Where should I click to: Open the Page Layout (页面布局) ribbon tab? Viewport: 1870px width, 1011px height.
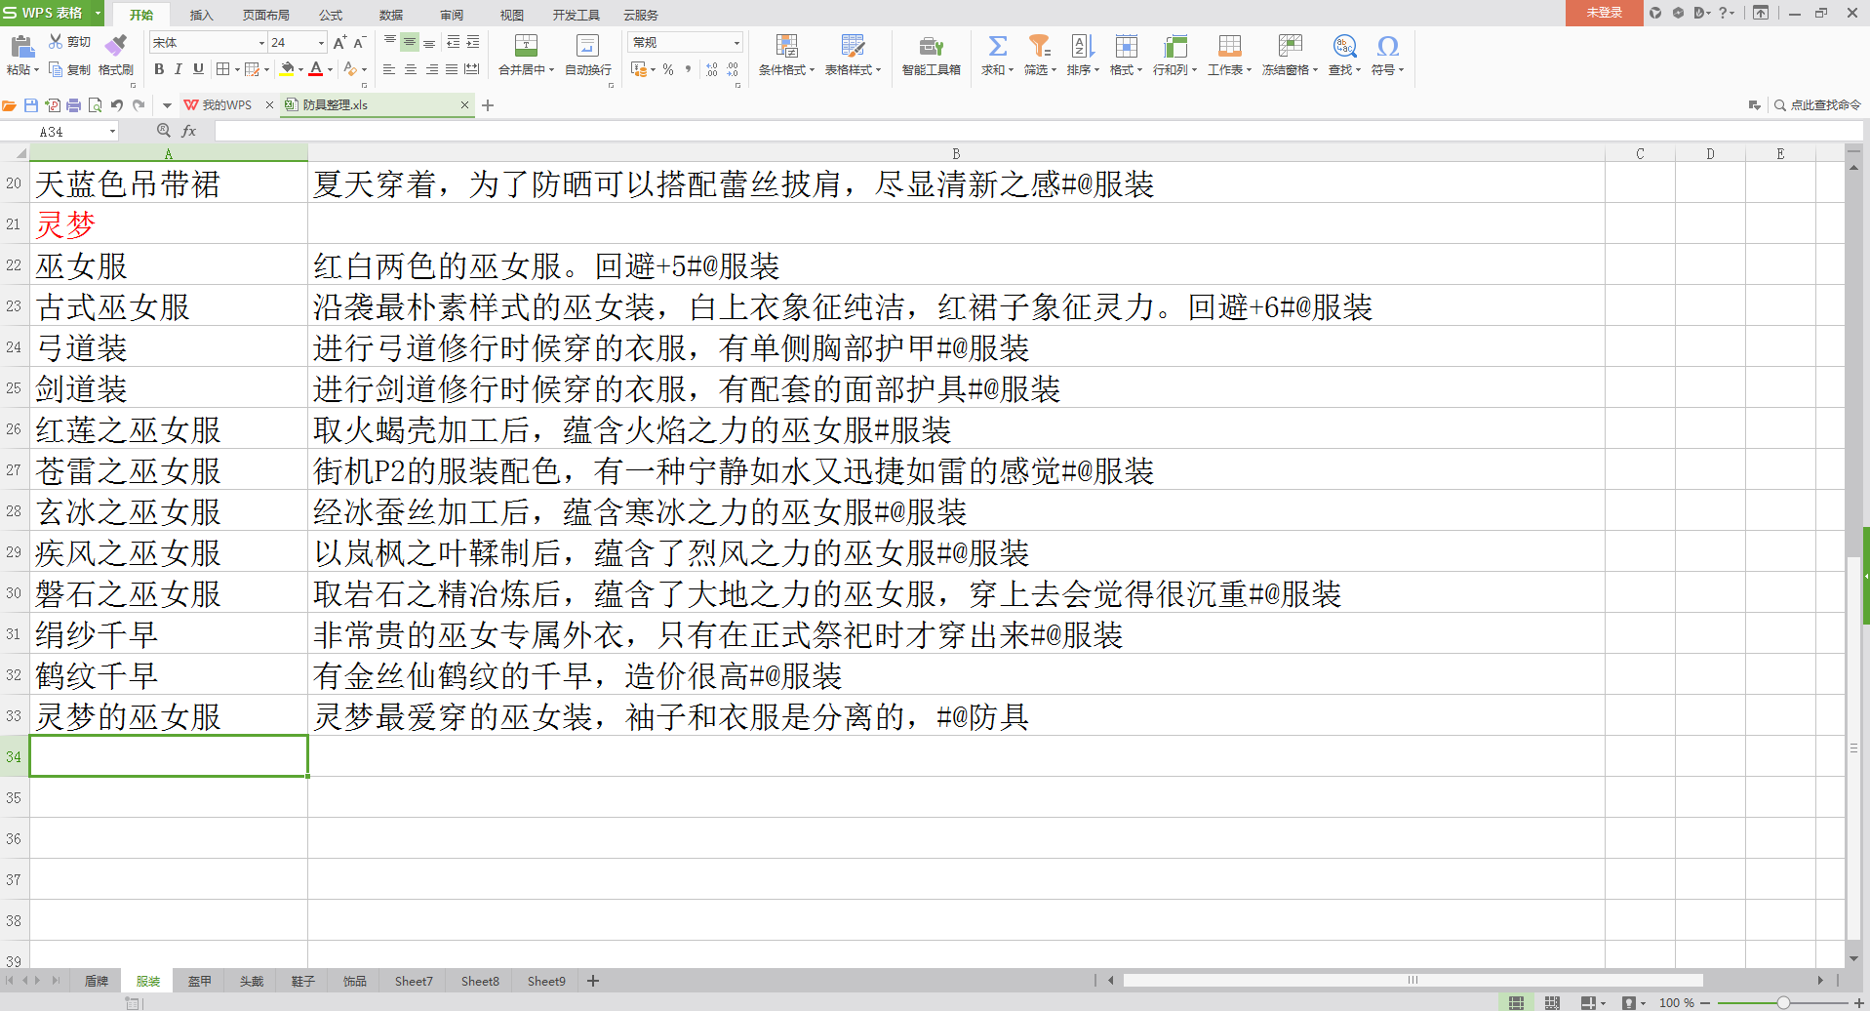click(x=266, y=15)
